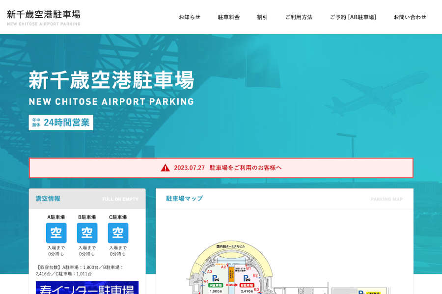Click the B駐車場 availability 空 icon
Image resolution: width=442 pixels, height=294 pixels.
tap(87, 233)
